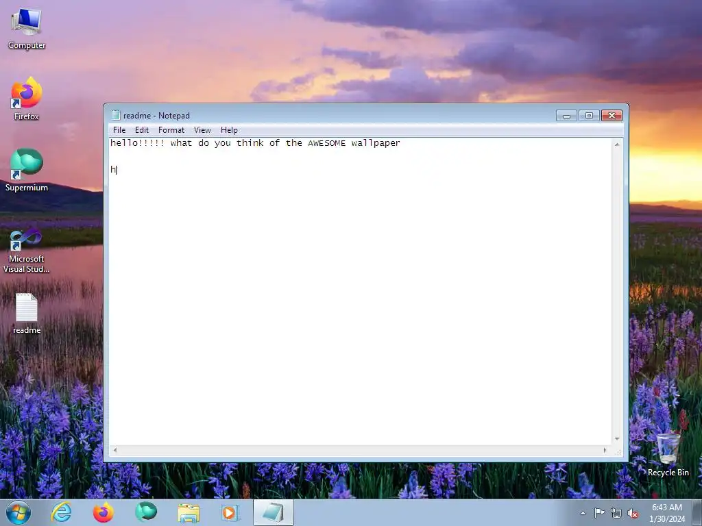702x526 pixels.
Task: Open the Windows Start menu orb
Action: [19, 512]
